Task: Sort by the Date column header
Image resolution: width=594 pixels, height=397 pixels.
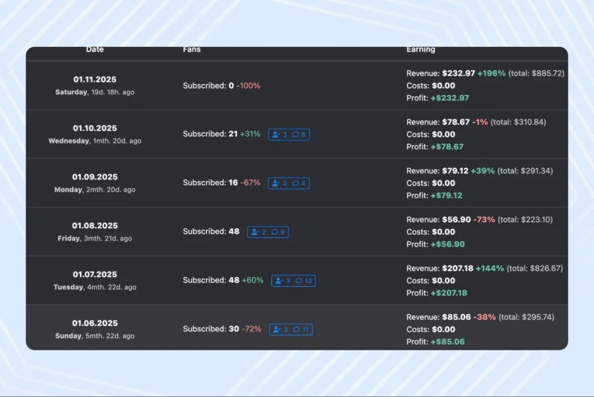Action: coord(94,49)
